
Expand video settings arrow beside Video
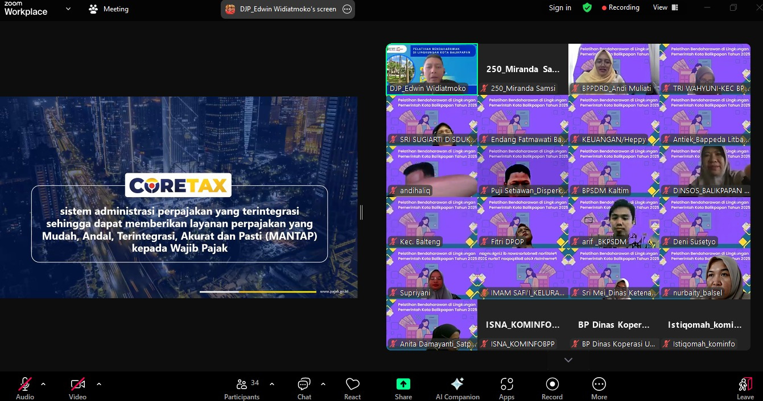tap(99, 384)
